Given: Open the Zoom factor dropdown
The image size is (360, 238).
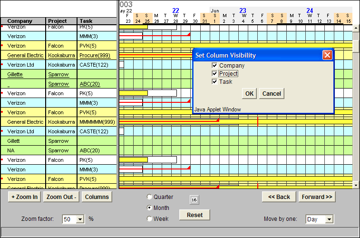Looking at the screenshot, I should 80,219.
